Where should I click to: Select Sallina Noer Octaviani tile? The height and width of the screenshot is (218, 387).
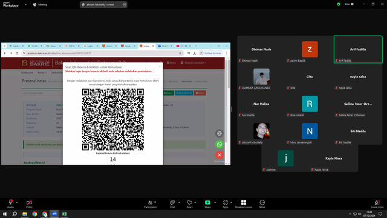[x=358, y=104]
